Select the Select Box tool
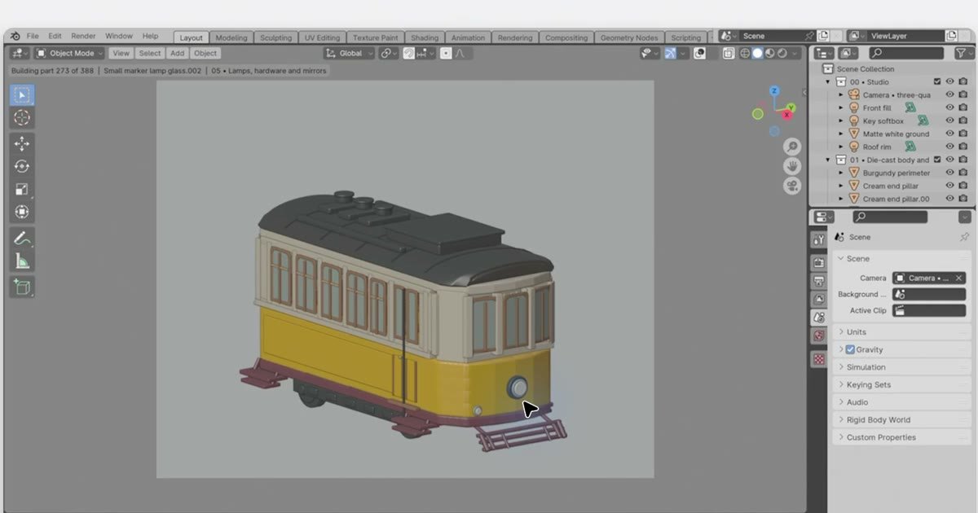The image size is (978, 513). [x=22, y=95]
